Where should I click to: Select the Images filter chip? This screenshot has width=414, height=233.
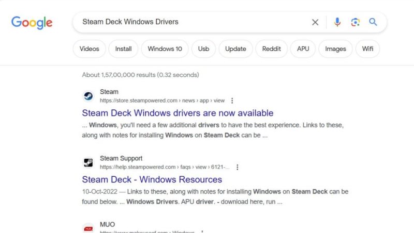(x=335, y=48)
